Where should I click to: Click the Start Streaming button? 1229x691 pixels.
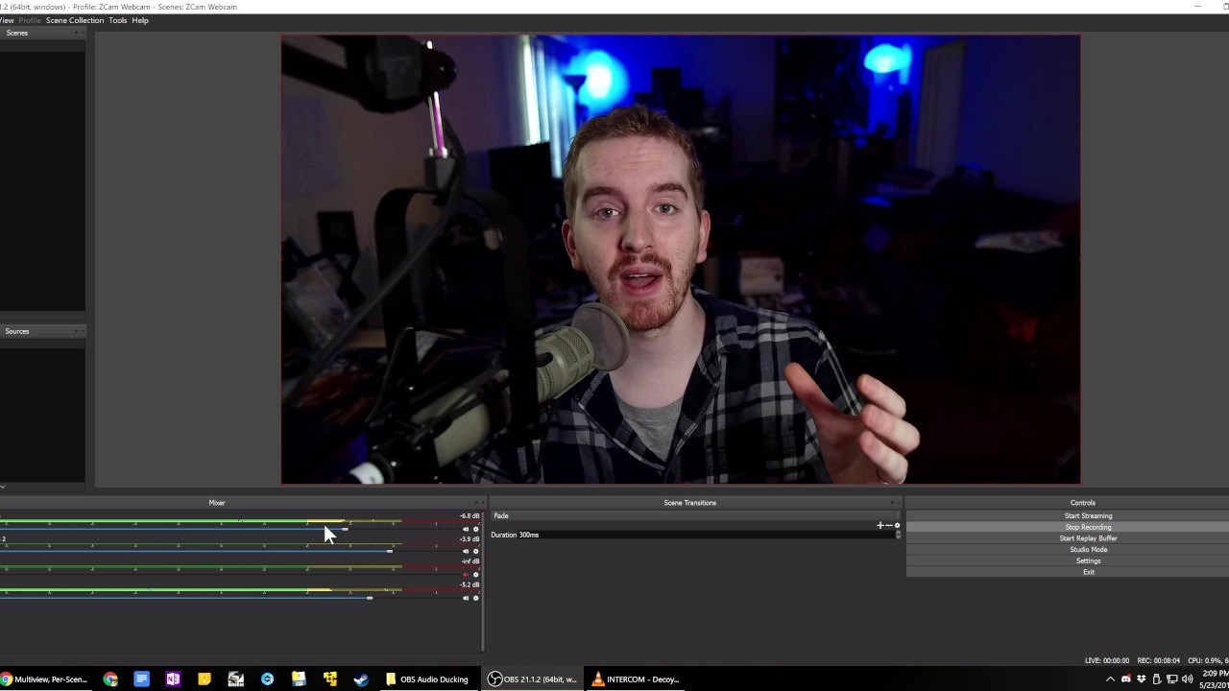click(x=1088, y=515)
